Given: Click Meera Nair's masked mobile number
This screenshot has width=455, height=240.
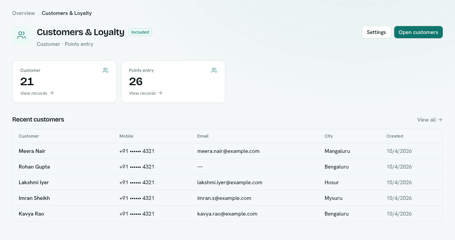Looking at the screenshot, I should click(x=136, y=151).
